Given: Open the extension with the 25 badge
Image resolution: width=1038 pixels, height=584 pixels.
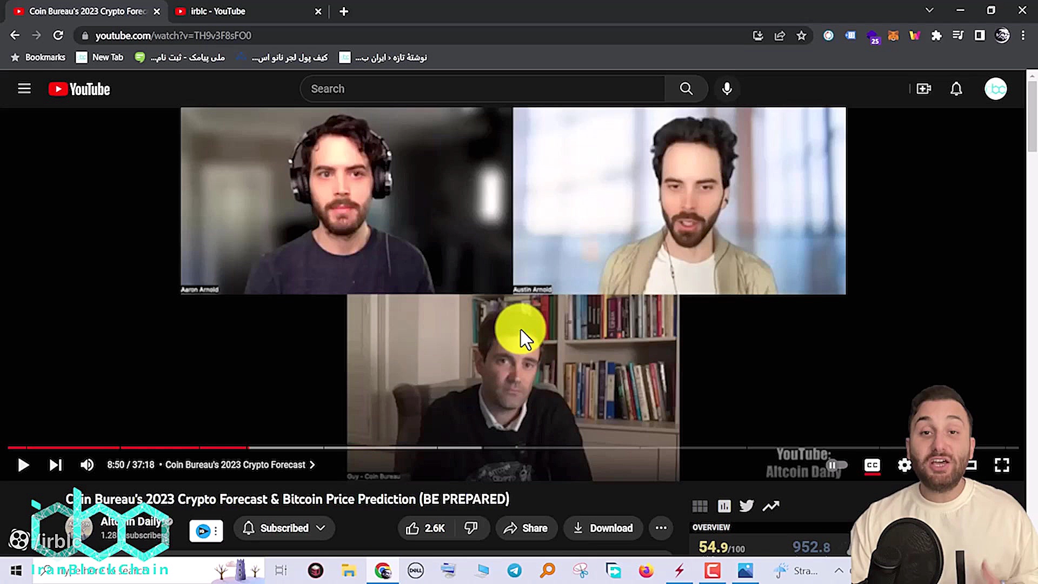Looking at the screenshot, I should pos(873,37).
